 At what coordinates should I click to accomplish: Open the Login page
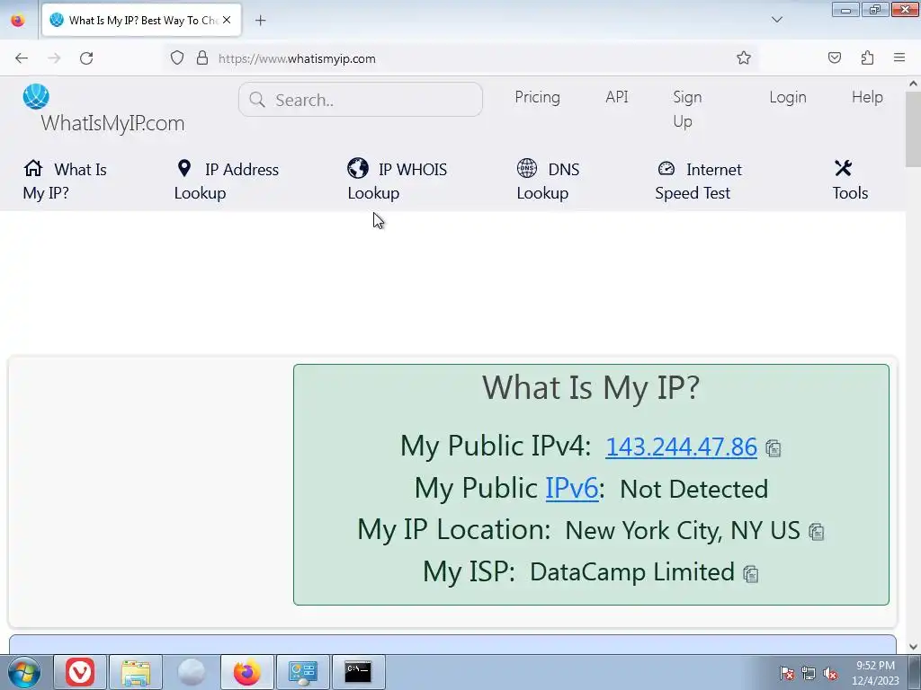click(x=788, y=97)
